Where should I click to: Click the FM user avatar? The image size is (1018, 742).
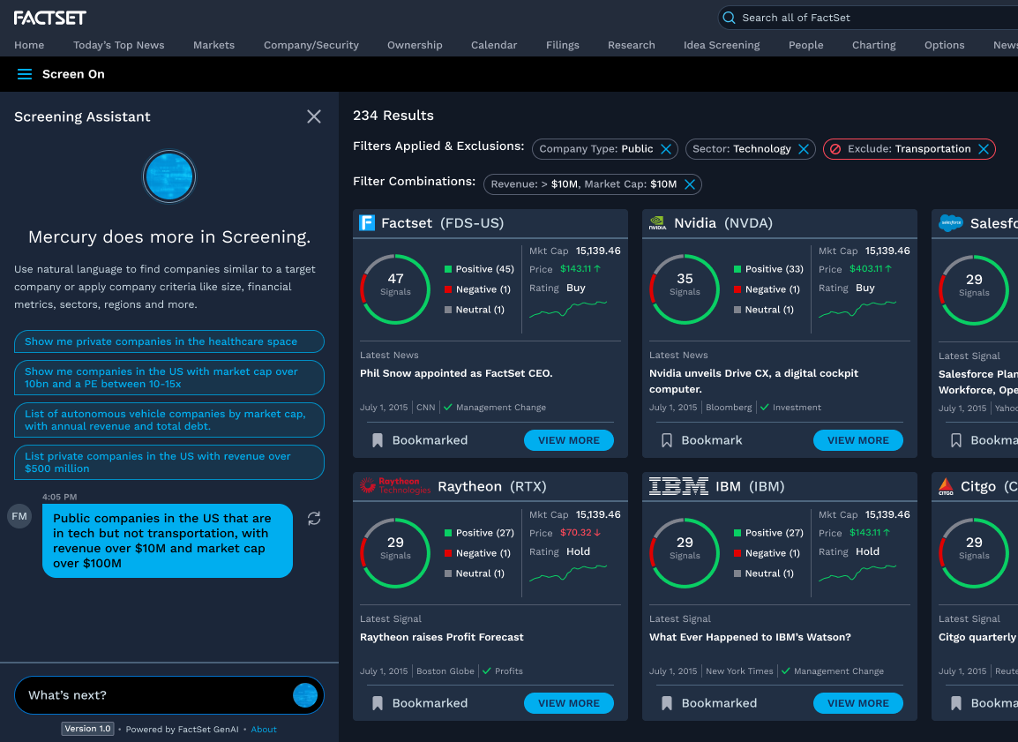(19, 516)
